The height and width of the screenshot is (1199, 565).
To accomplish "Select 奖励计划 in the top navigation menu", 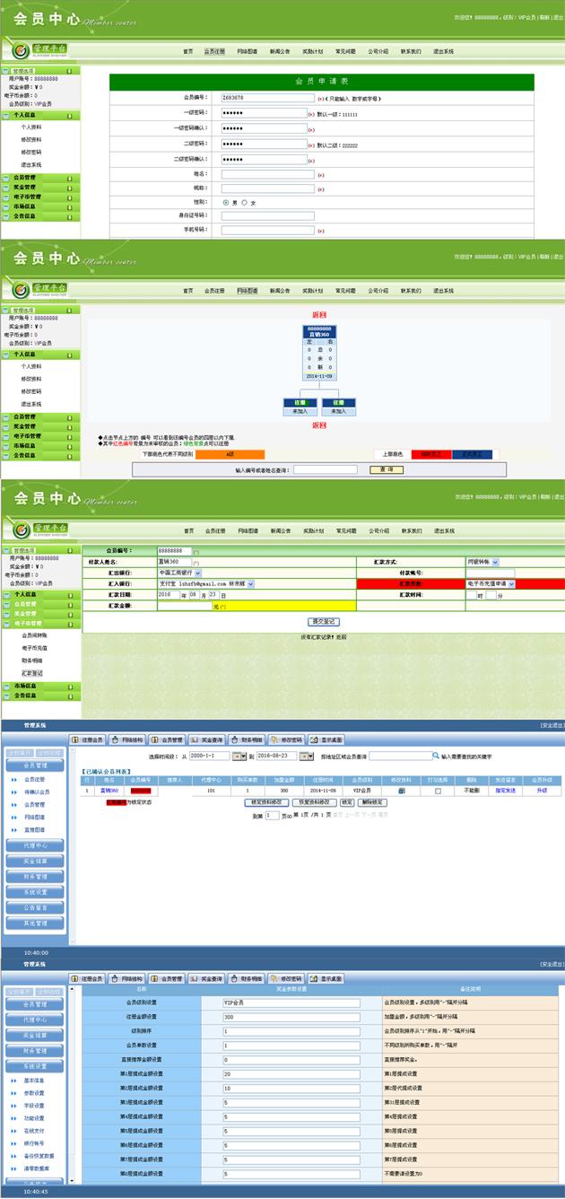I will tap(312, 52).
